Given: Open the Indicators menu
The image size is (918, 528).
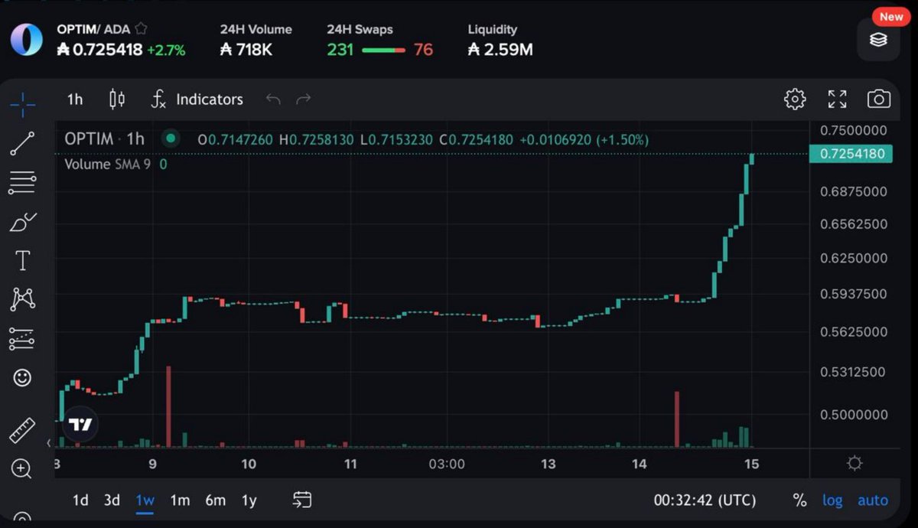Looking at the screenshot, I should (197, 99).
